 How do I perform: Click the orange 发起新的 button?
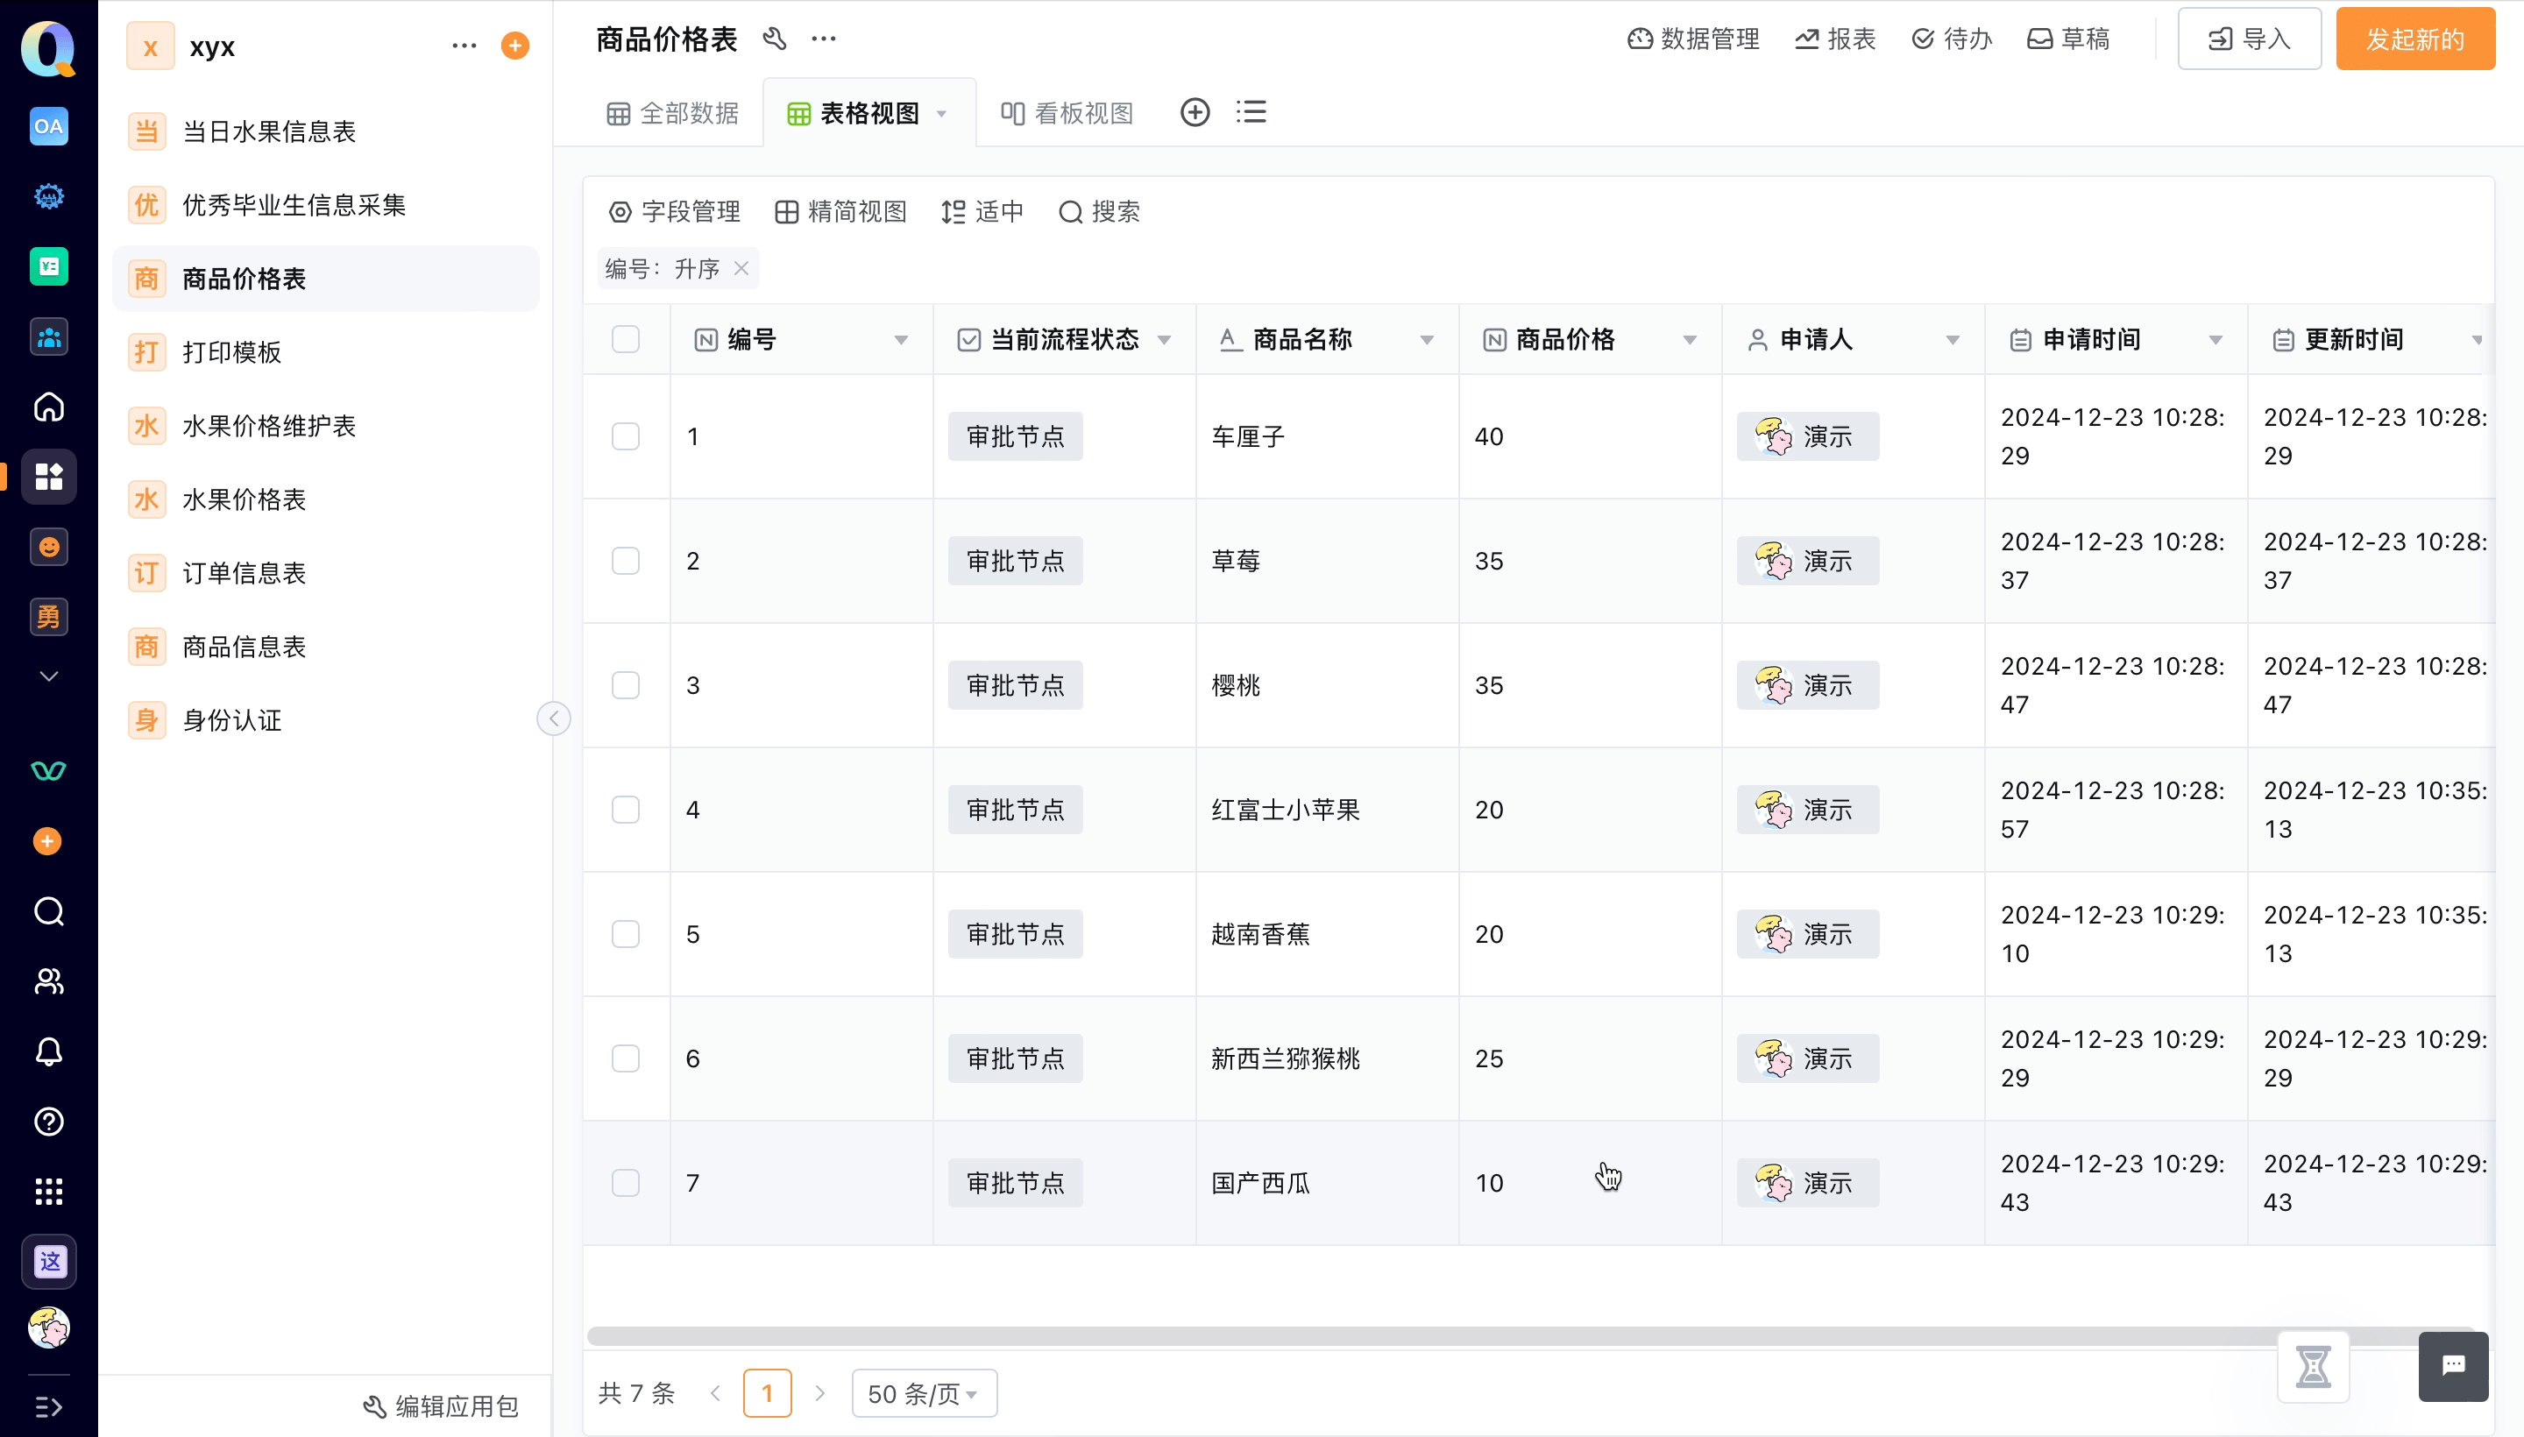click(x=2414, y=39)
